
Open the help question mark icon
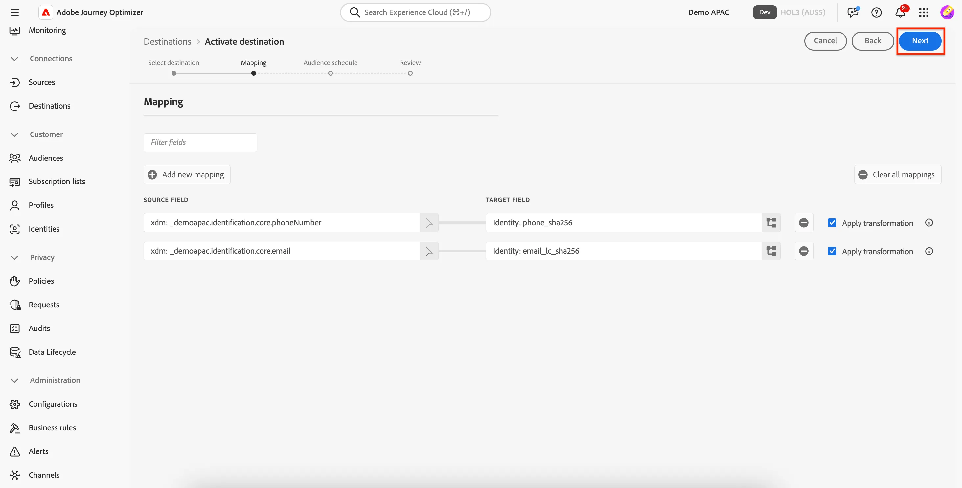coord(876,12)
